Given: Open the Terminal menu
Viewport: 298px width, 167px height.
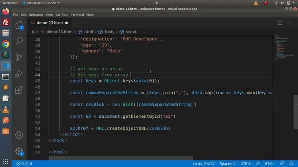Looking at the screenshot, I should 77,15.
